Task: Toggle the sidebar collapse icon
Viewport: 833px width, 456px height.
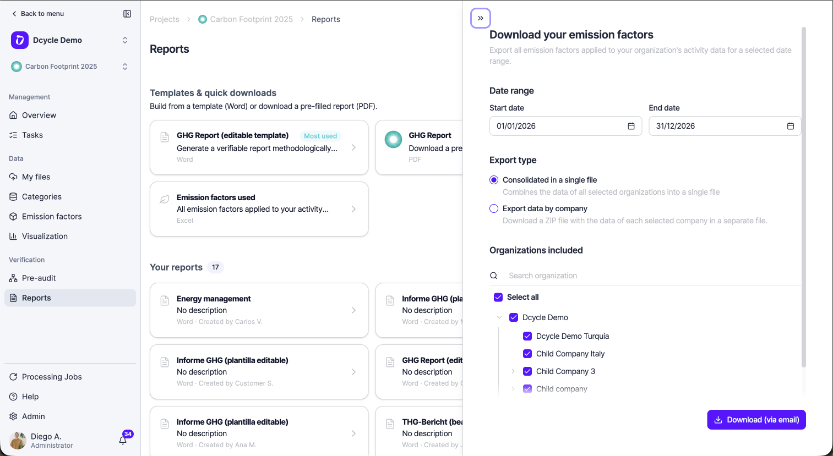Action: click(x=127, y=14)
